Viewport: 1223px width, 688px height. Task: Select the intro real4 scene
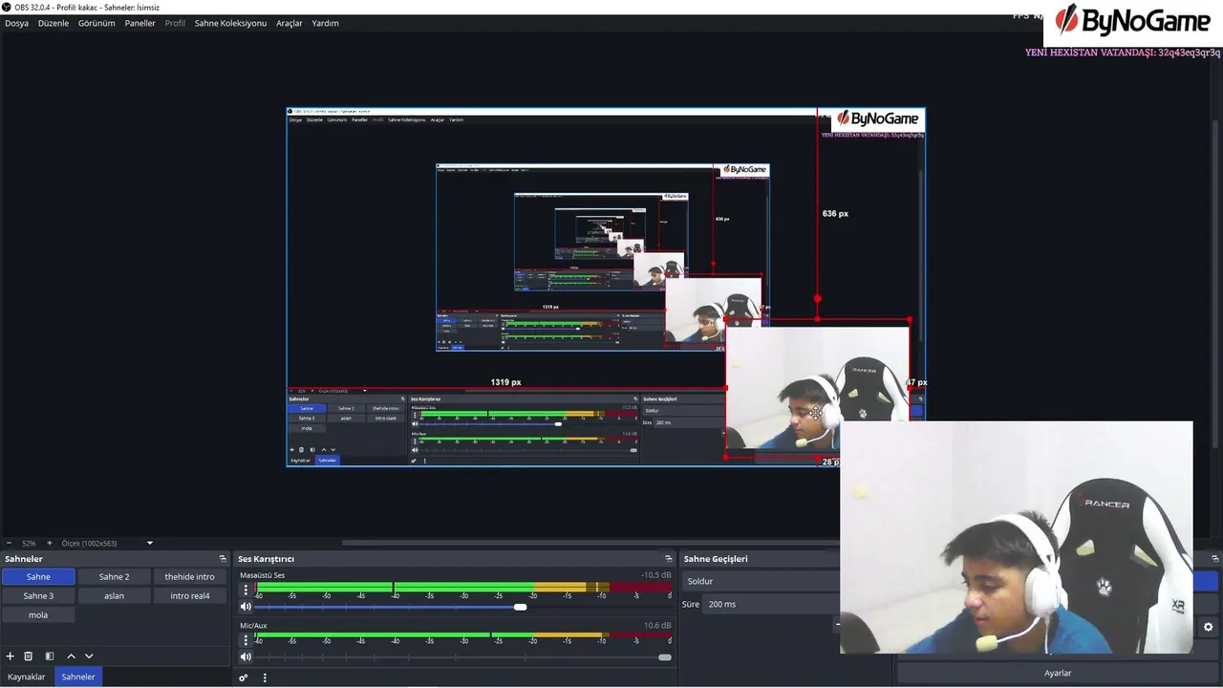(189, 595)
